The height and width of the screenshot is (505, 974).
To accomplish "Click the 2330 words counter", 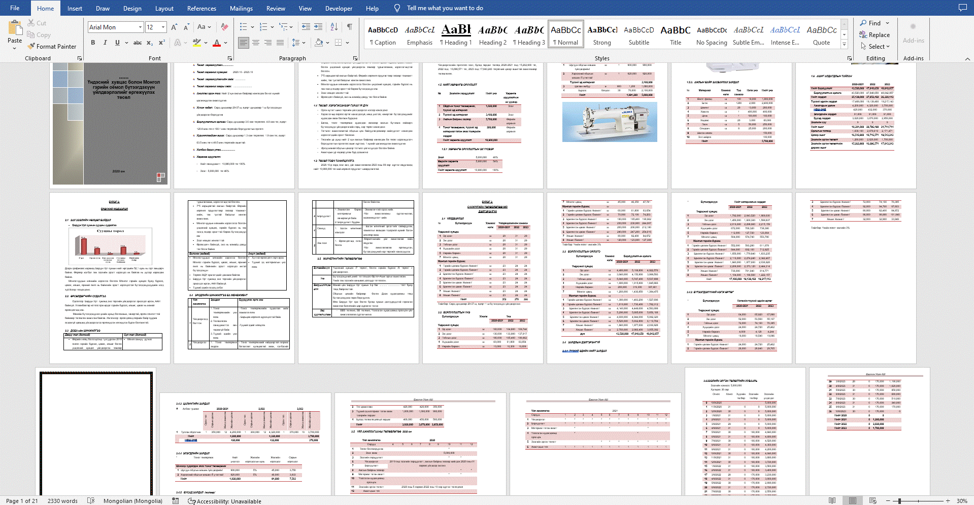I will click(62, 500).
